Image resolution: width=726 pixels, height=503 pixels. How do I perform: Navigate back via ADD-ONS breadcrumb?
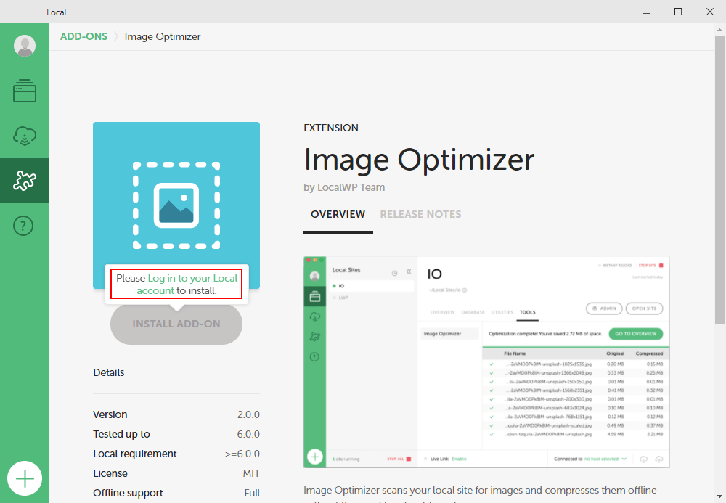tap(83, 36)
